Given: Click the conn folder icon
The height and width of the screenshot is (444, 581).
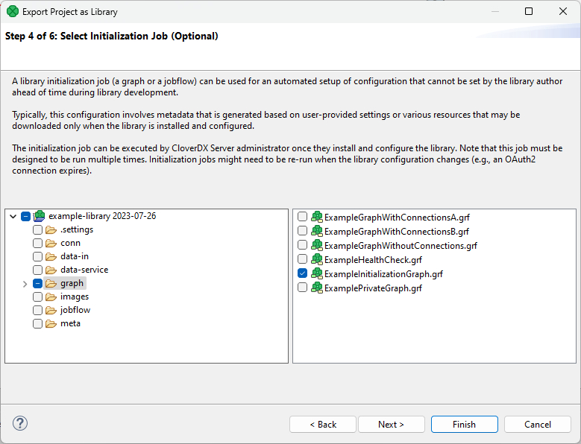Looking at the screenshot, I should (51, 243).
